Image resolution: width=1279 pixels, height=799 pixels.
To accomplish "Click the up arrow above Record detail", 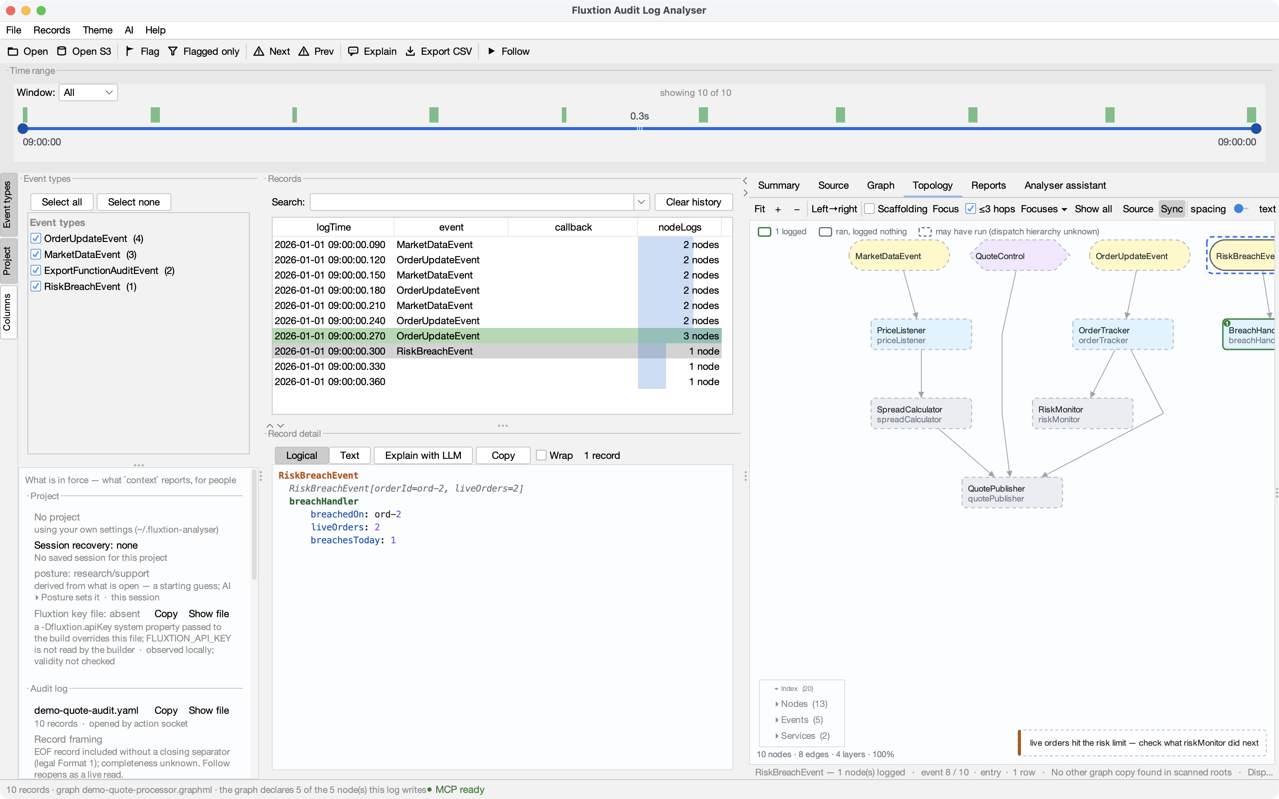I will coord(270,425).
